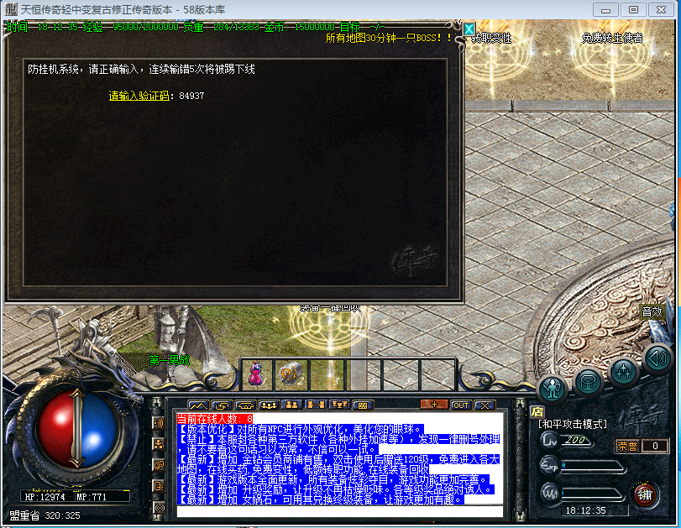The width and height of the screenshot is (681, 528).
Task: Click the minimap mountain icon above chat
Action: point(198,405)
